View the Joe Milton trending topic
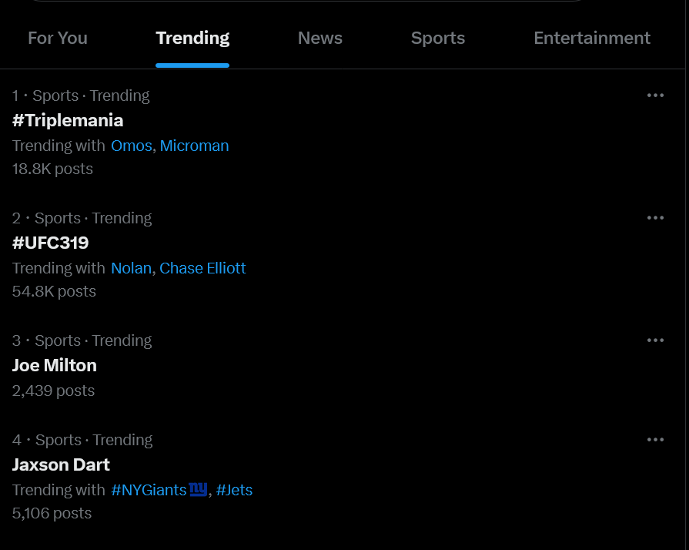The width and height of the screenshot is (689, 550). 55,365
